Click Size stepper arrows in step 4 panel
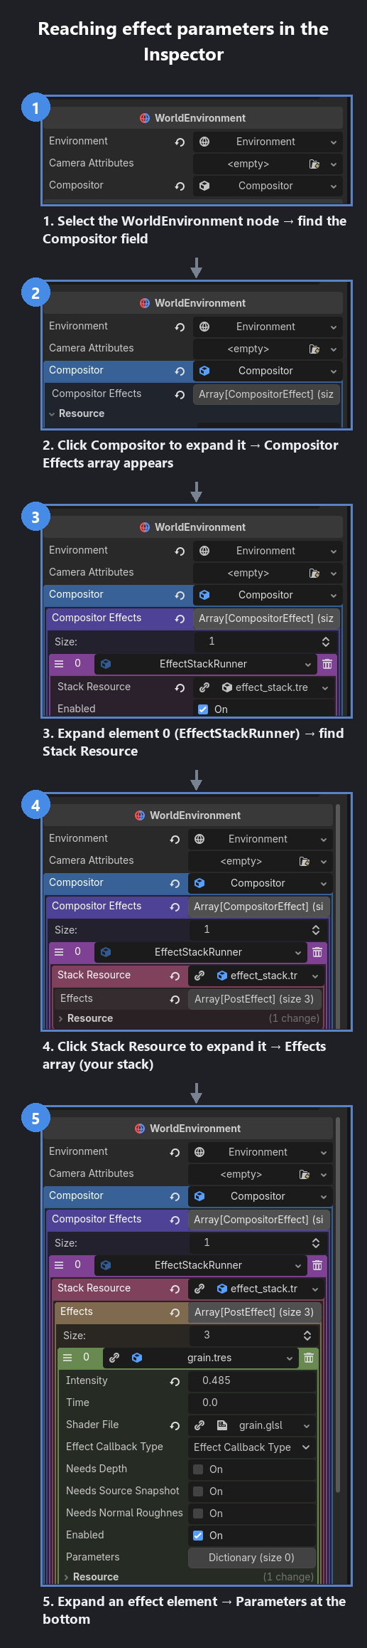 pos(316,930)
